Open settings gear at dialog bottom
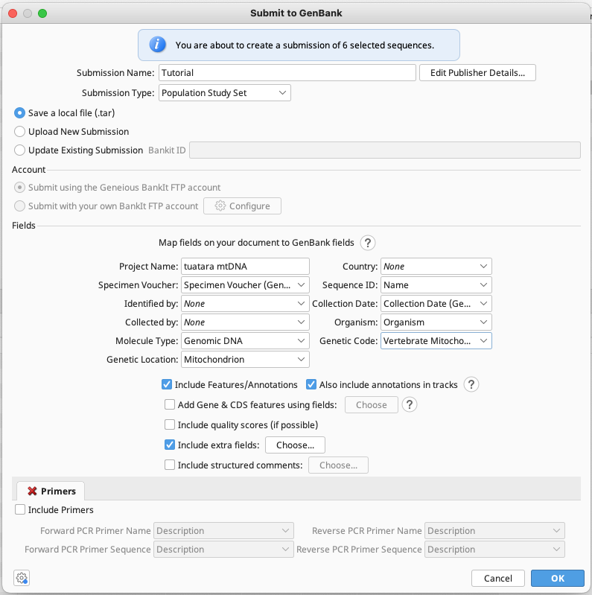Viewport: 592px width, 595px height. tap(22, 578)
